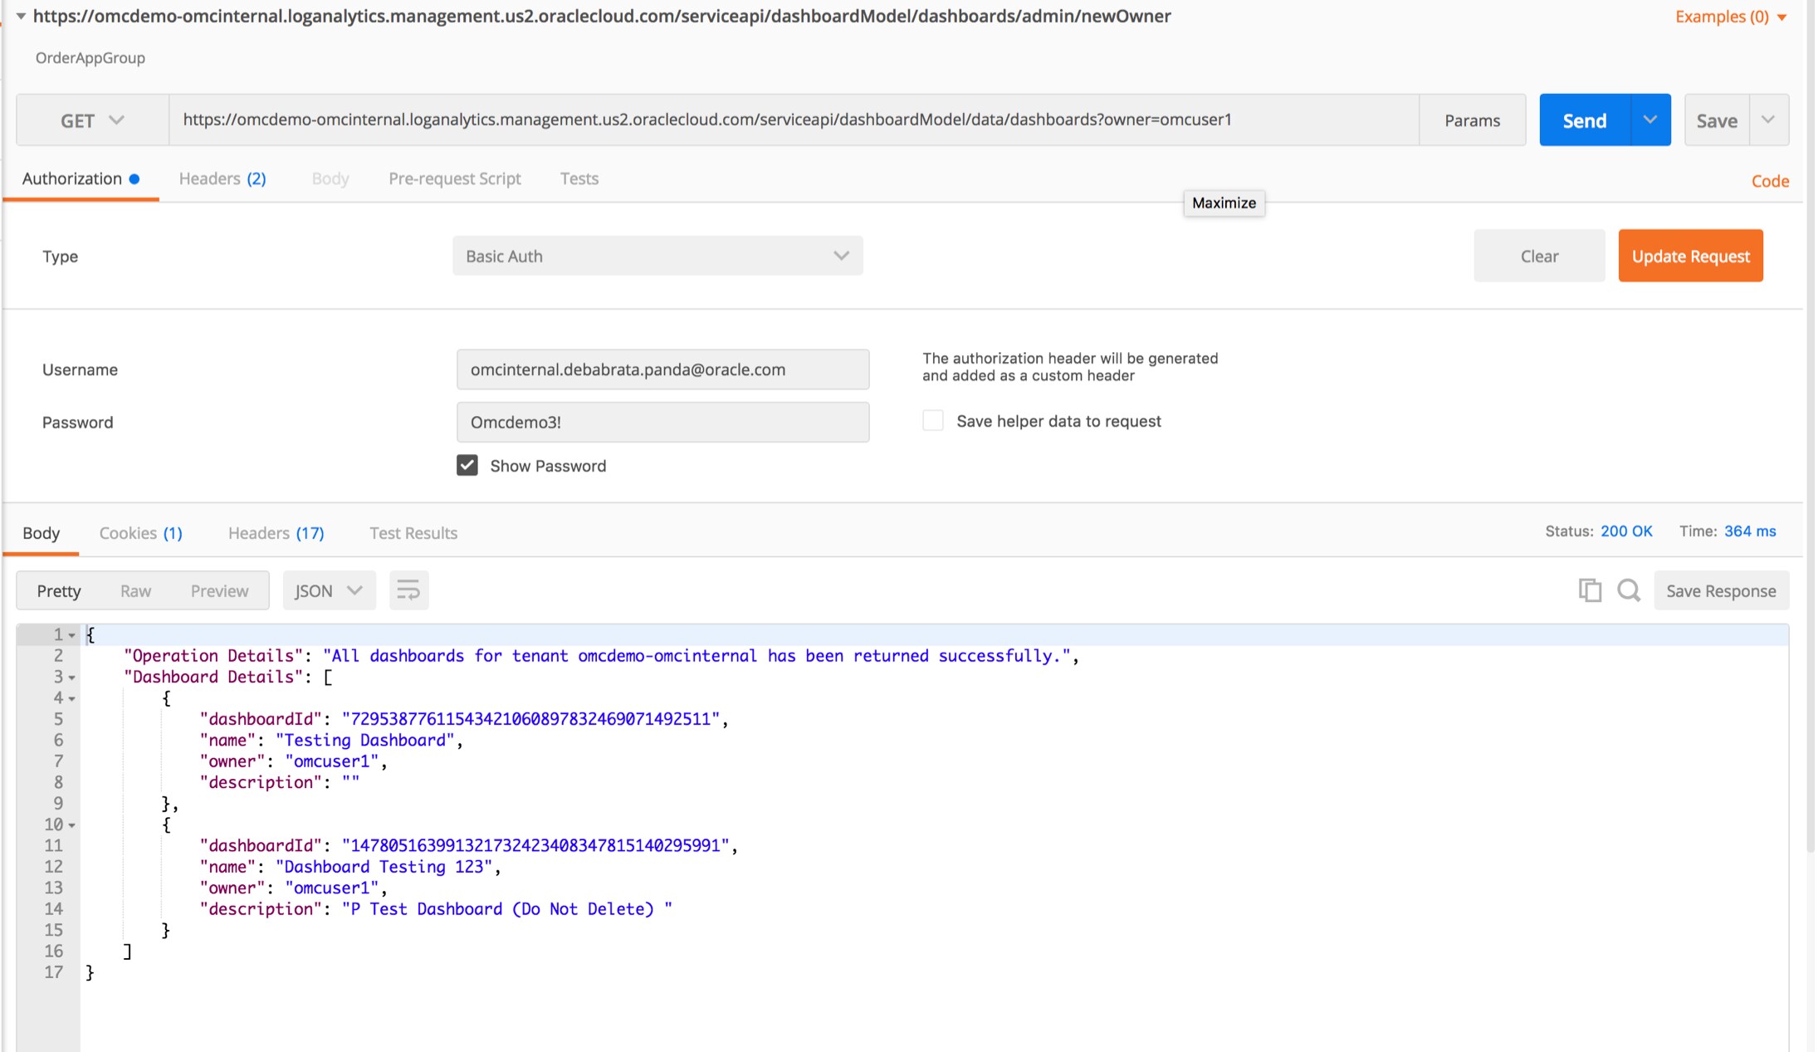Collapse the JSON fold arrow at line 1

tap(72, 635)
